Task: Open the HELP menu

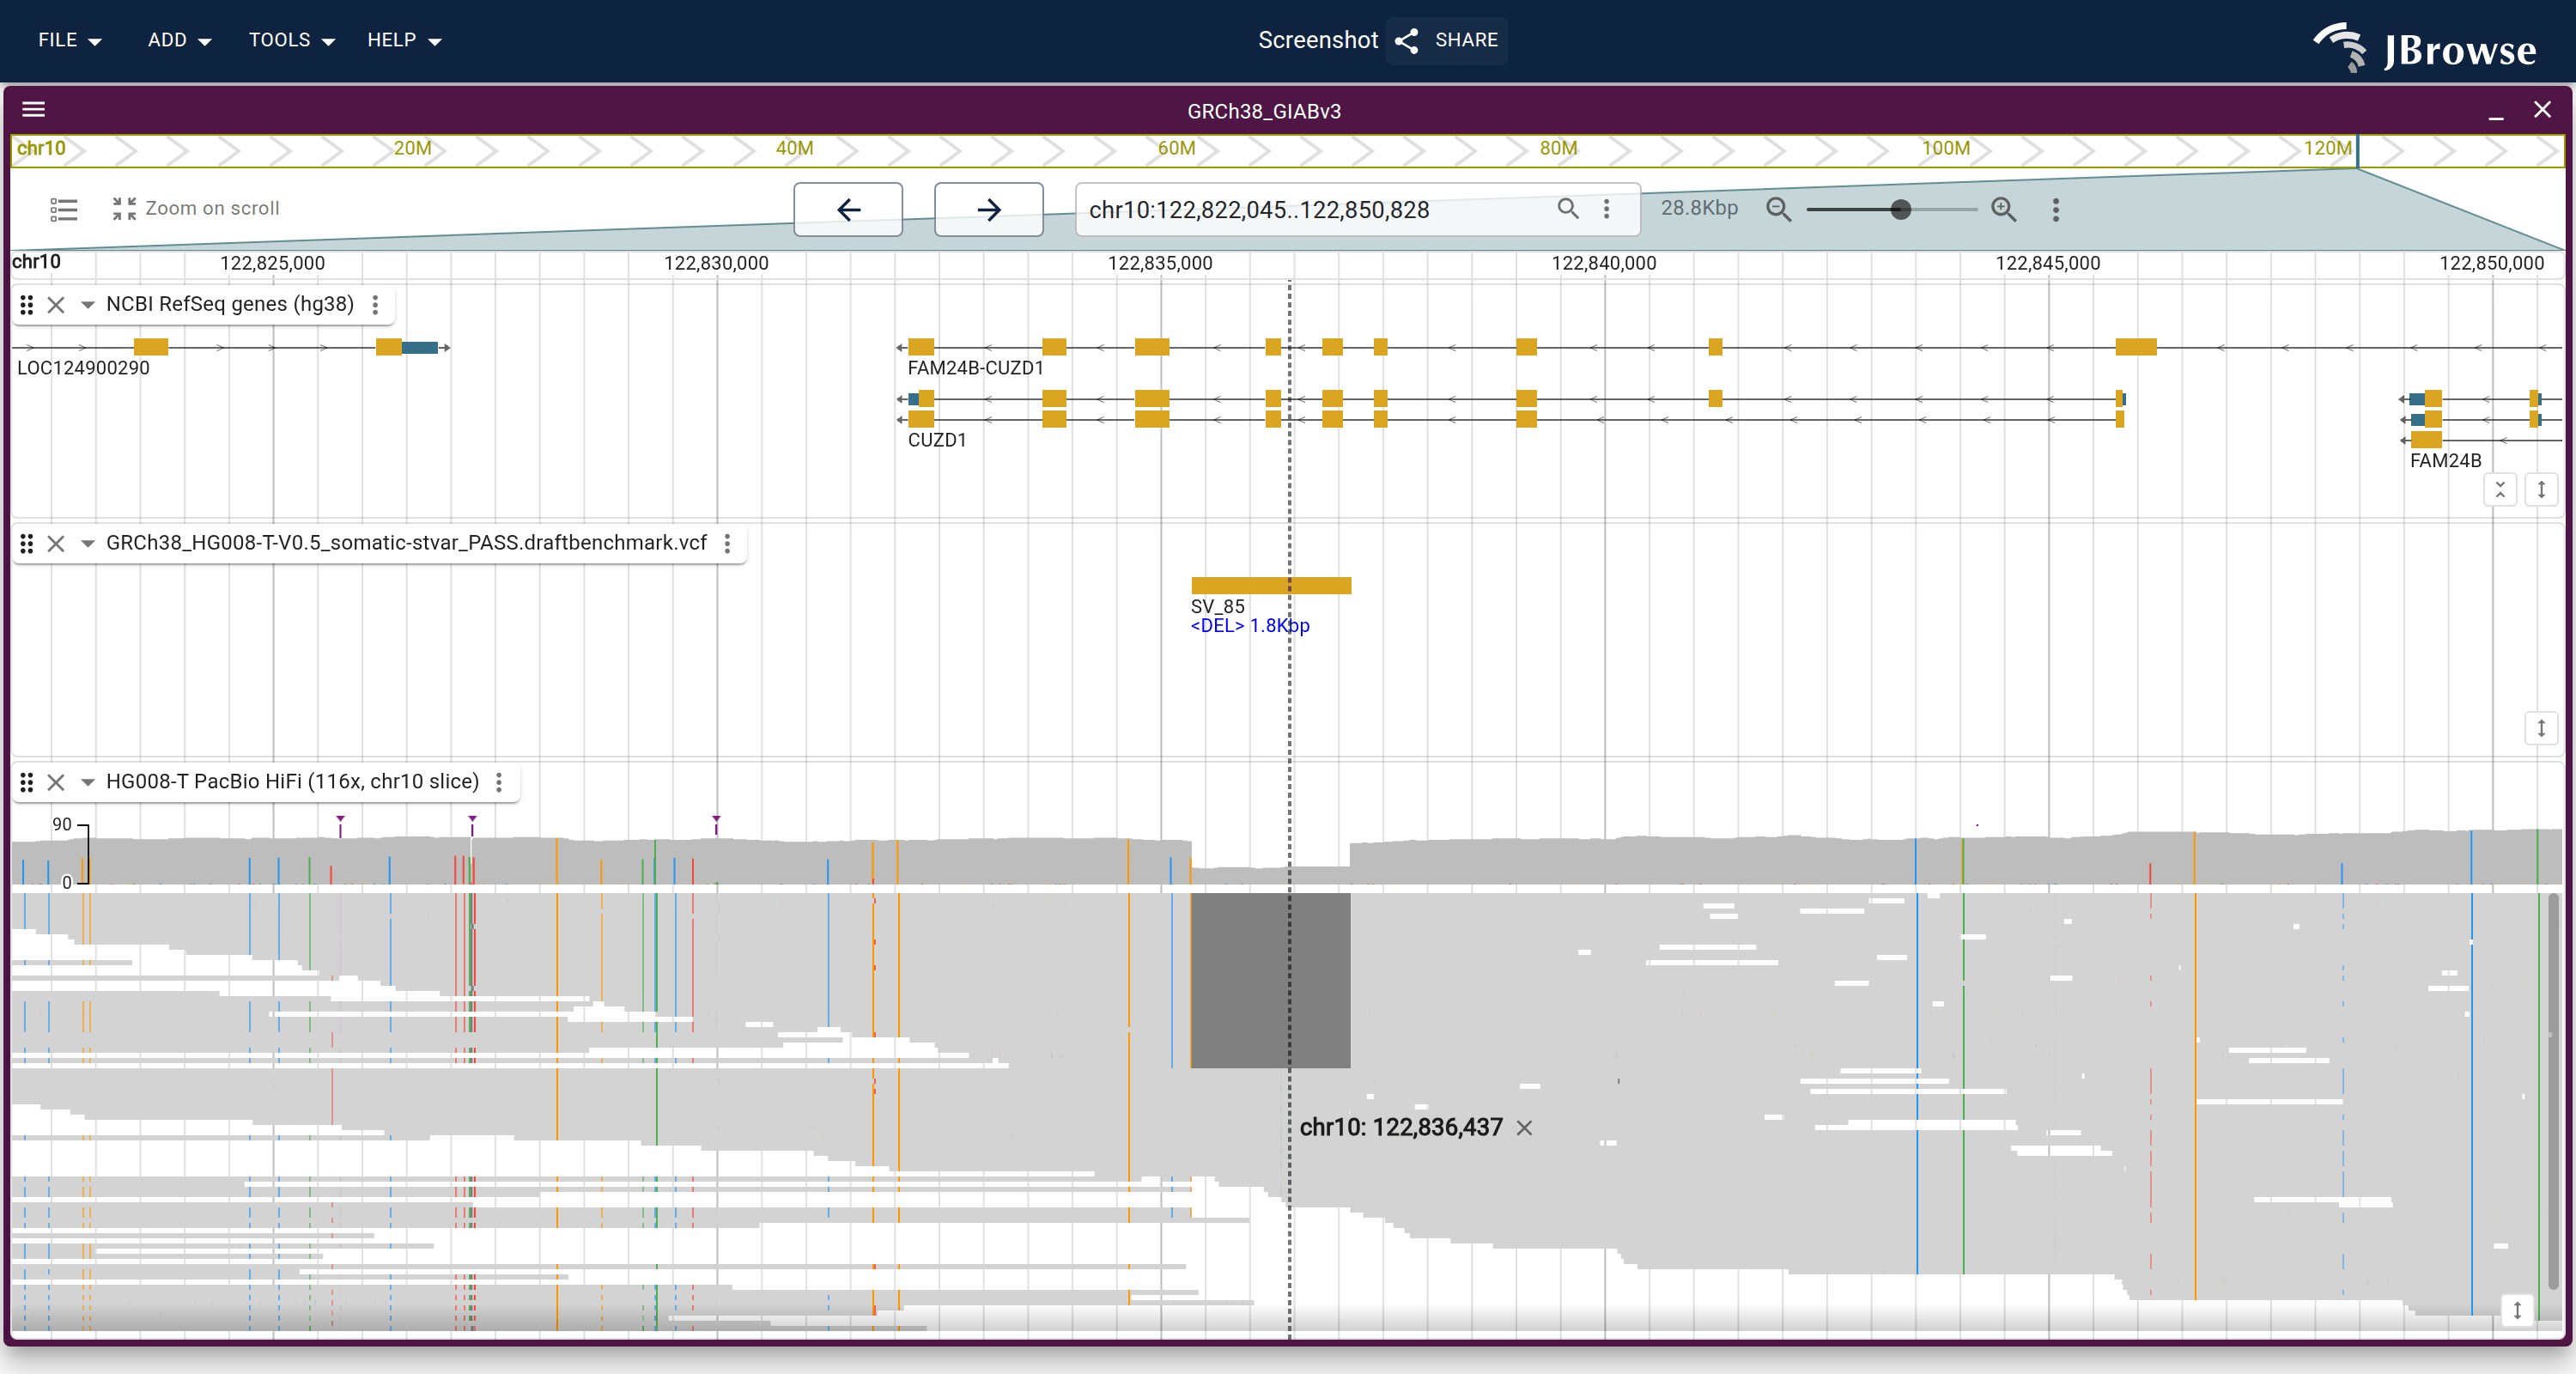Action: pyautogui.click(x=404, y=40)
